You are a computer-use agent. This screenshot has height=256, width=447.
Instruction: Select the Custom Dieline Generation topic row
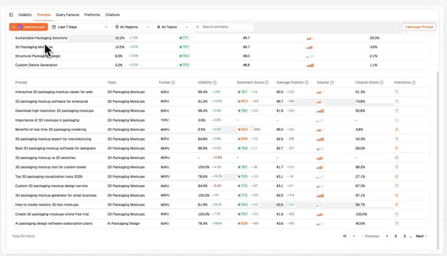coord(221,65)
